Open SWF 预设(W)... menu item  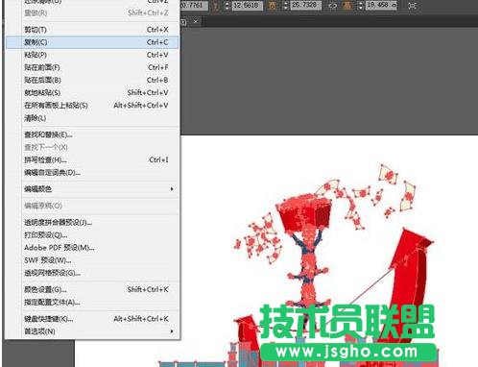coord(92,260)
